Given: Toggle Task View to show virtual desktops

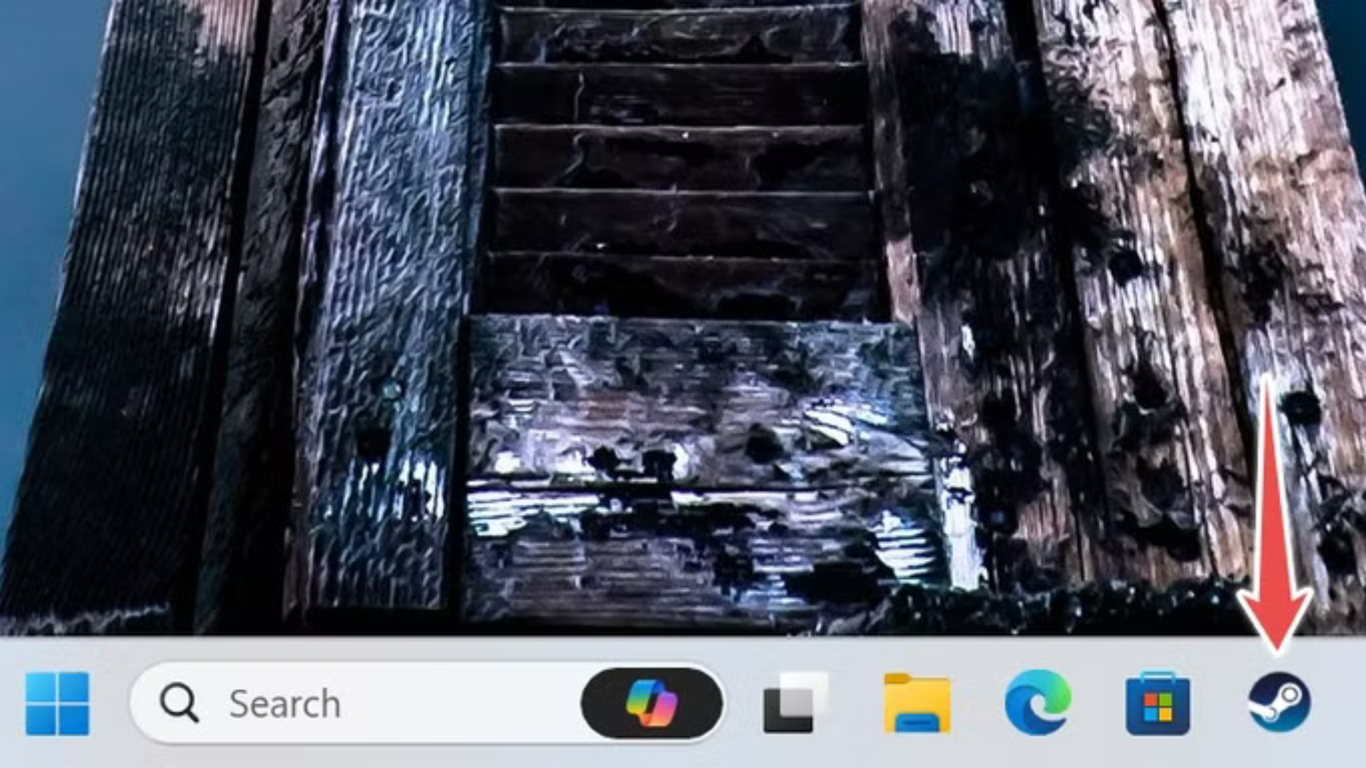Looking at the screenshot, I should [790, 704].
